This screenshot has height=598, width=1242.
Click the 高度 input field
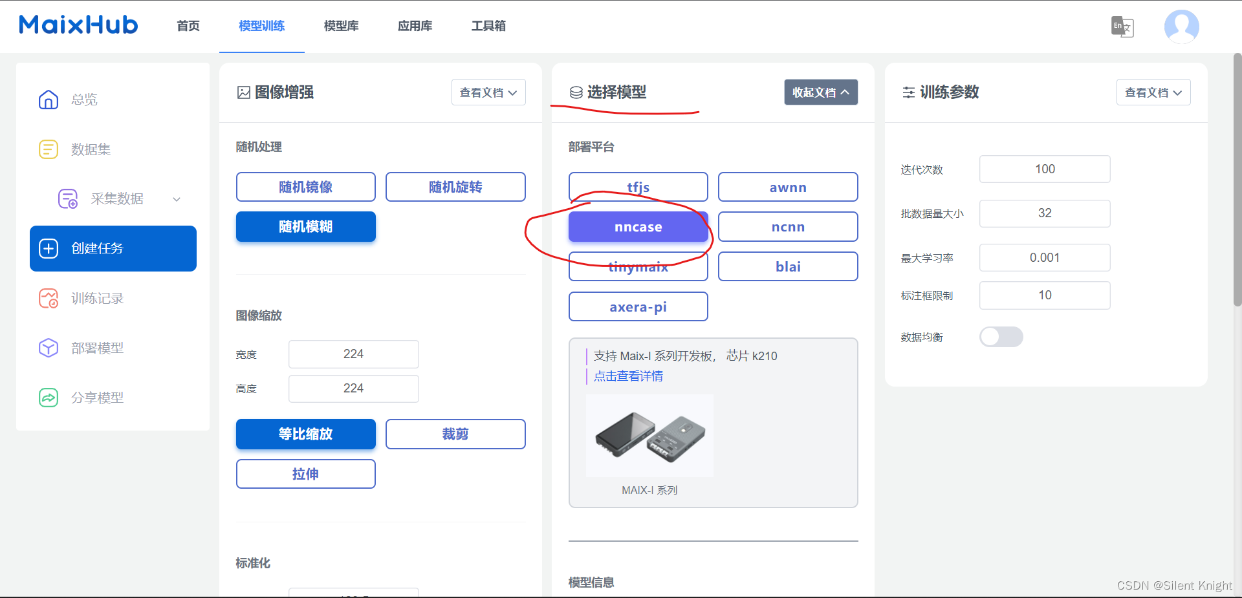354,389
